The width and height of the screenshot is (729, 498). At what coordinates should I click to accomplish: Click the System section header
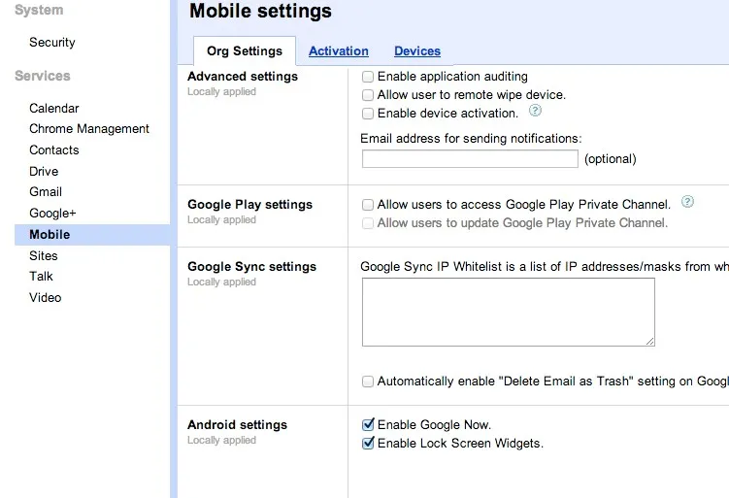pos(39,10)
